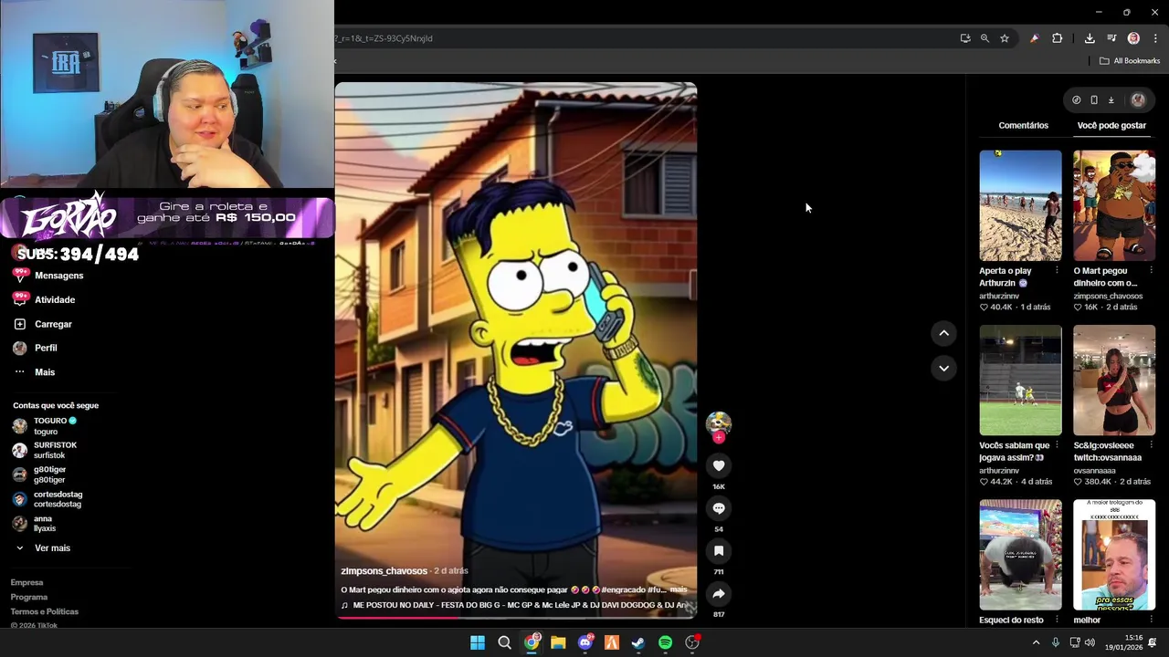1169x657 pixels.
Task: Click the TikTok desktop app download icon
Action: (1111, 100)
